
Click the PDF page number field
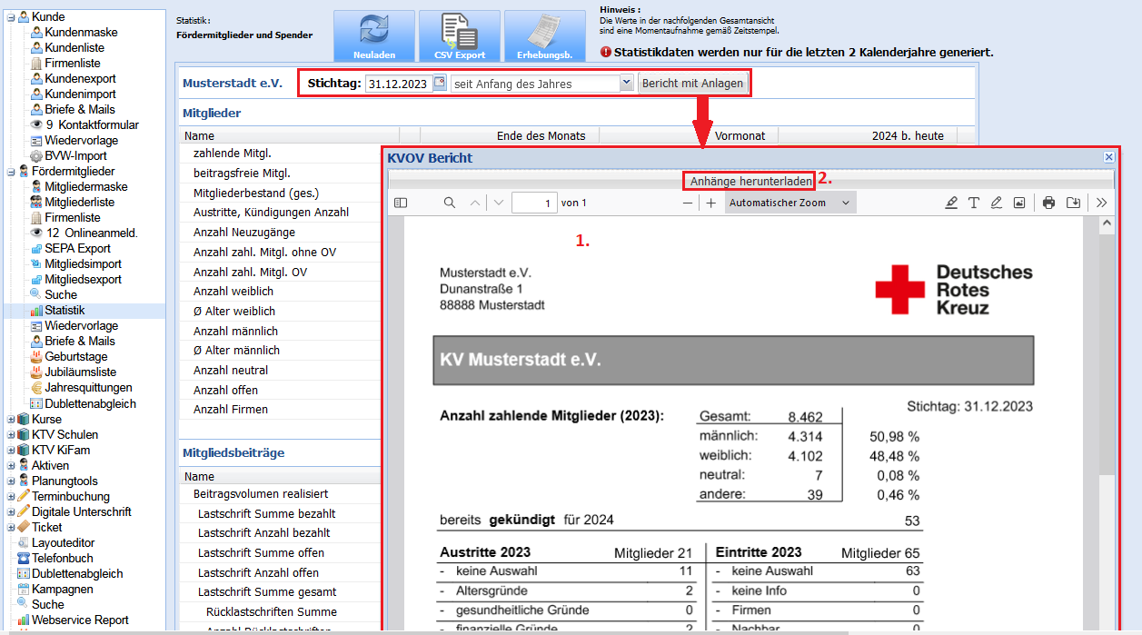(x=534, y=203)
